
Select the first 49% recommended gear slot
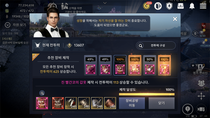tap(91, 65)
